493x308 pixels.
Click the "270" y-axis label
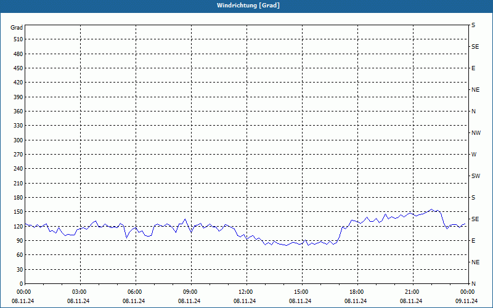click(x=18, y=155)
